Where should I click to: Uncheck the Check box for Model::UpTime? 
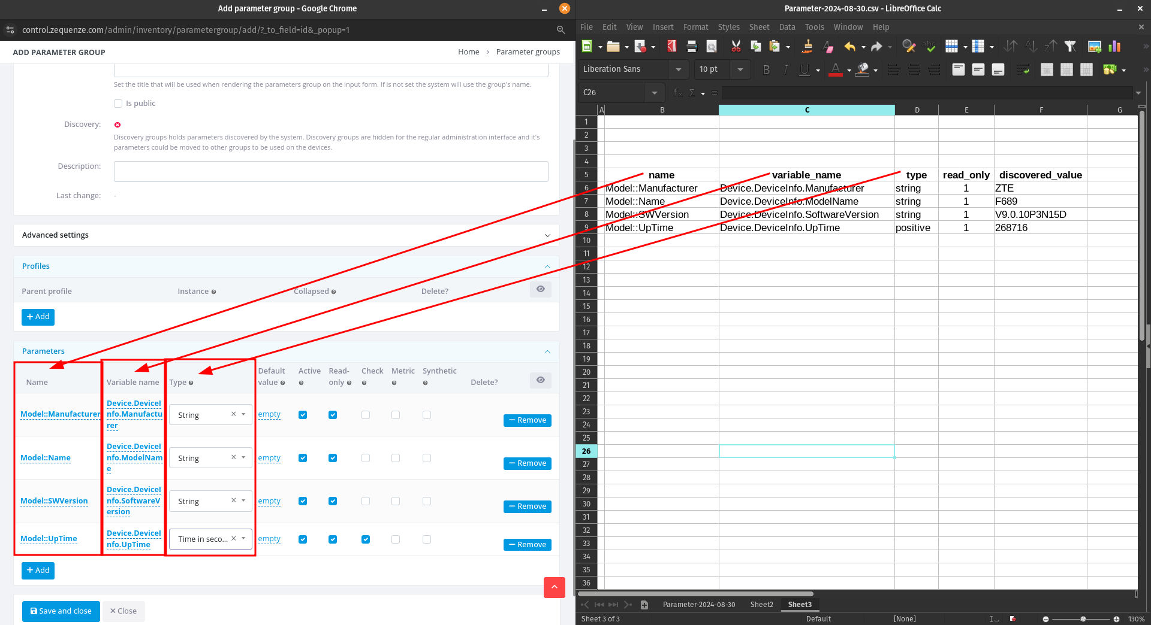pyautogui.click(x=366, y=539)
